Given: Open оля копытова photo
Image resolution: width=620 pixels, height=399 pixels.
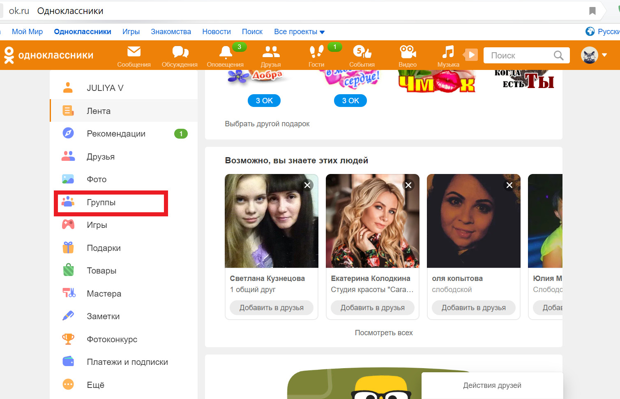Looking at the screenshot, I should 474,221.
